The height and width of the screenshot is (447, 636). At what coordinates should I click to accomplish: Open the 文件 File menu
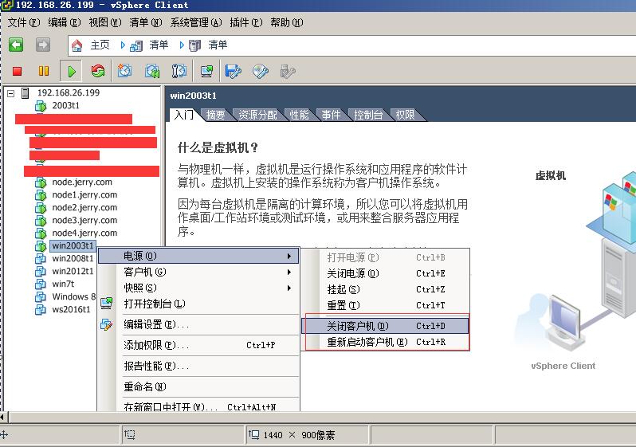(24, 22)
